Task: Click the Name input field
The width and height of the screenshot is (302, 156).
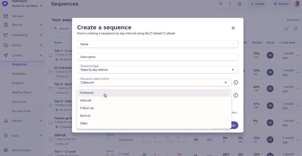Action: (158, 44)
